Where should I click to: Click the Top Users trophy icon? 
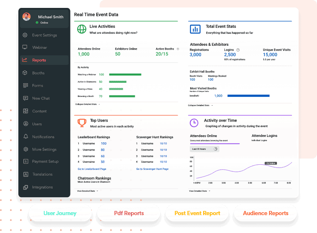click(81, 123)
